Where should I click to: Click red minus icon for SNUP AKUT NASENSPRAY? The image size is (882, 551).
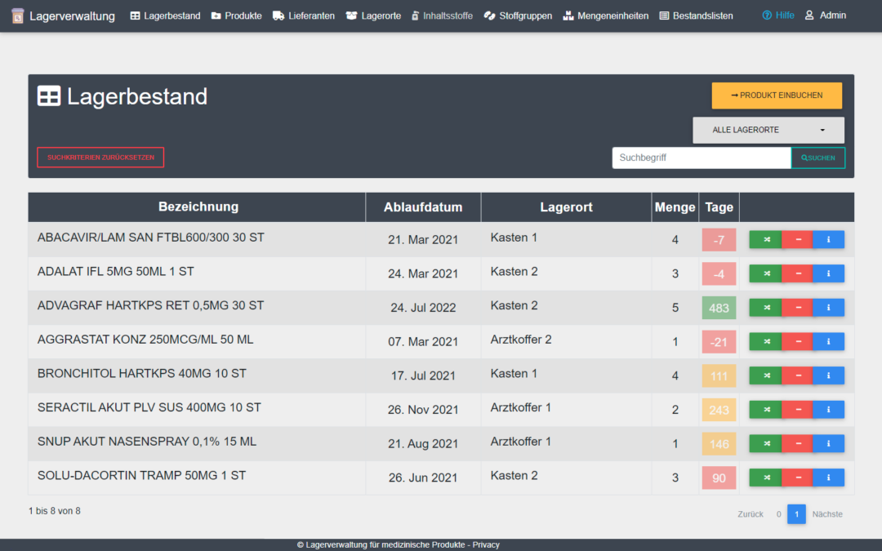(x=798, y=443)
